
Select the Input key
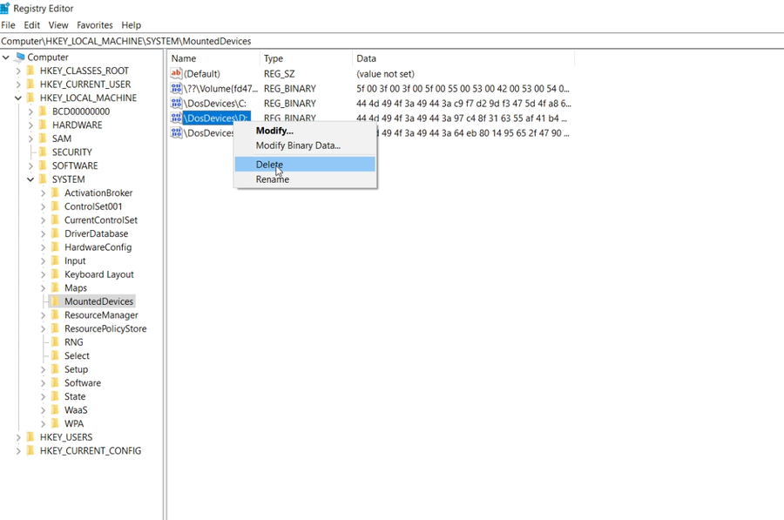(x=75, y=260)
